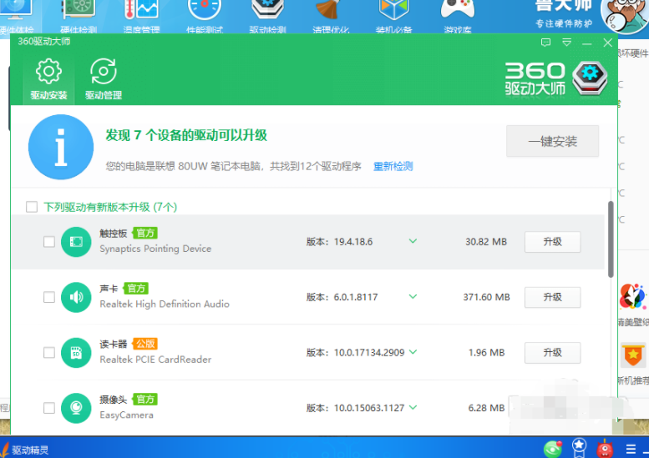Expand version dropdown for touchpad 19.4.18.6

coord(412,242)
